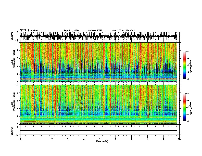Image resolution: width=202 pixels, height=156 pixels.
Task: Click the ch.2 spectrogram panel
Action: pos(98,105)
